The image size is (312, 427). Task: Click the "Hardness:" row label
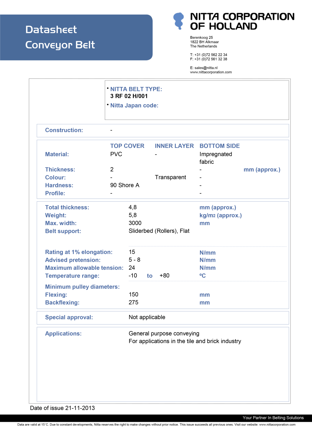pyautogui.click(x=59, y=185)
